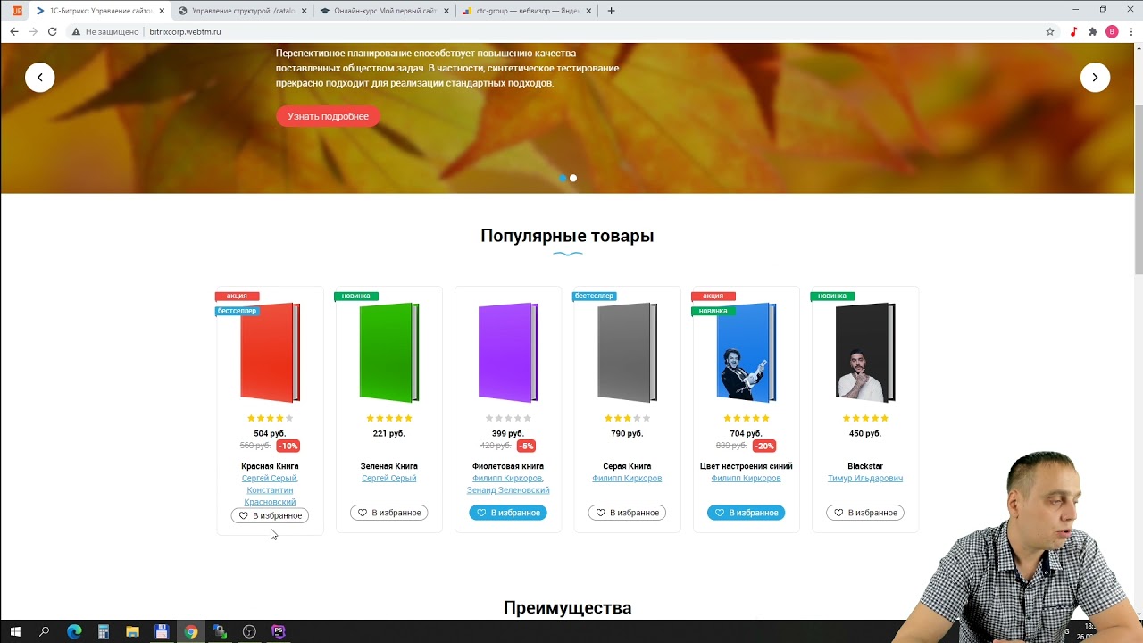Open the purple book cover image
Screen dimensions: 1143x643
coord(508,353)
